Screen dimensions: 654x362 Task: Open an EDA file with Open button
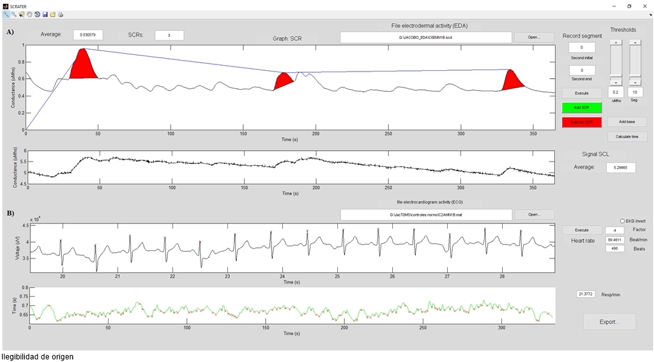pos(534,37)
